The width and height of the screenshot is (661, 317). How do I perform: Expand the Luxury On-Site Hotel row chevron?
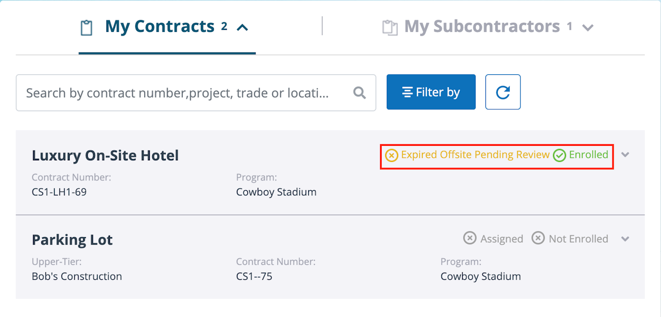tap(625, 155)
